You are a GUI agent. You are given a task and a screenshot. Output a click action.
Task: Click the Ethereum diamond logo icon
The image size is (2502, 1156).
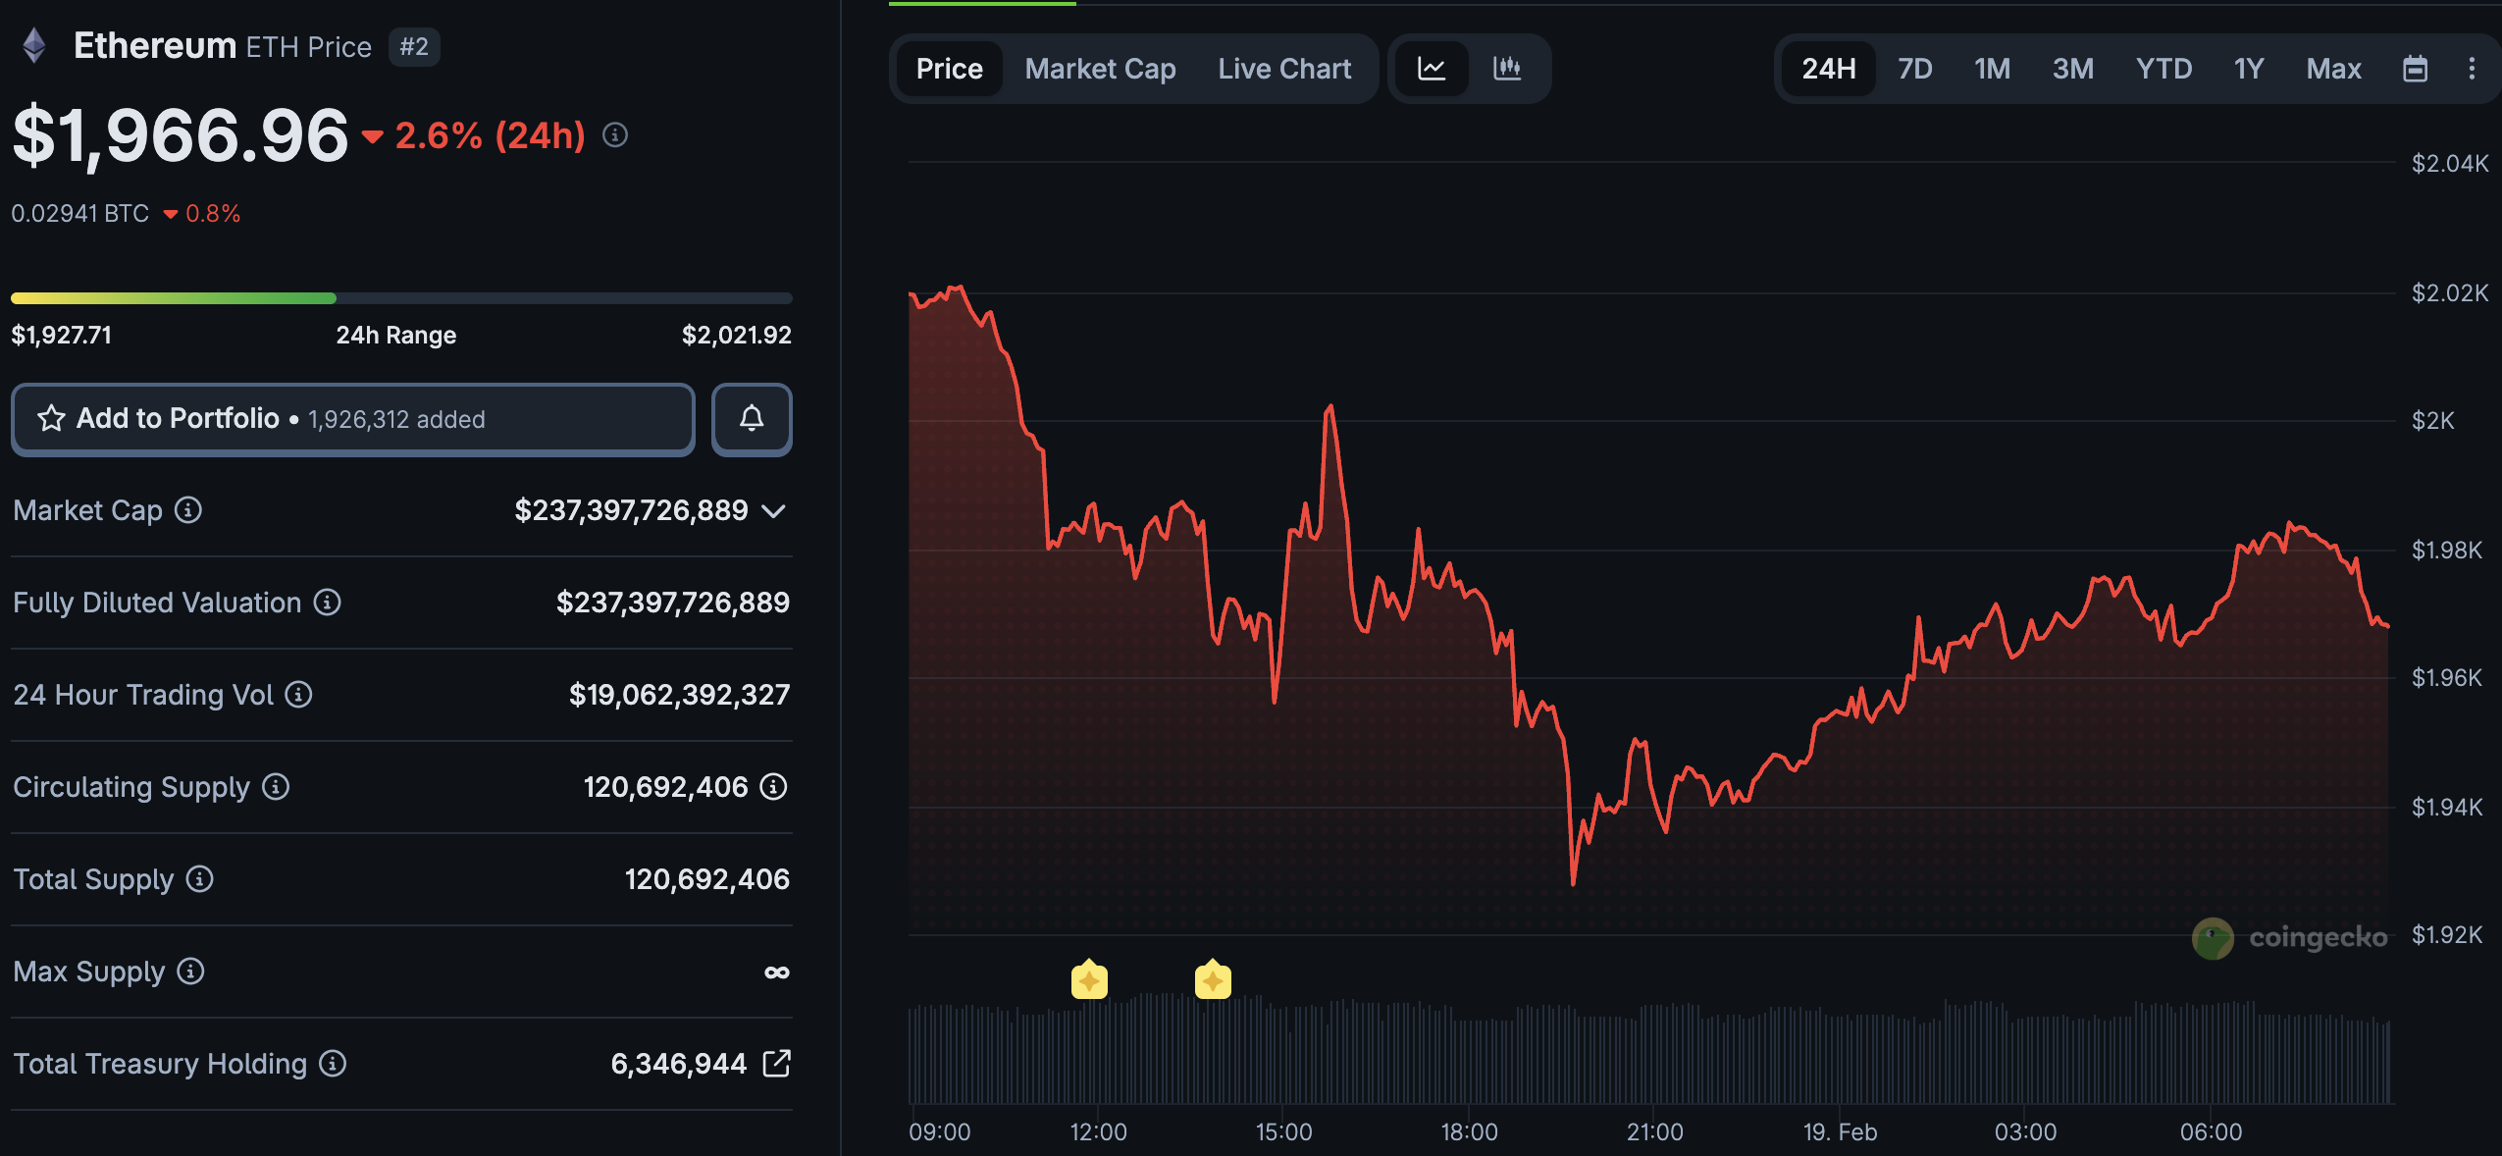click(x=34, y=45)
